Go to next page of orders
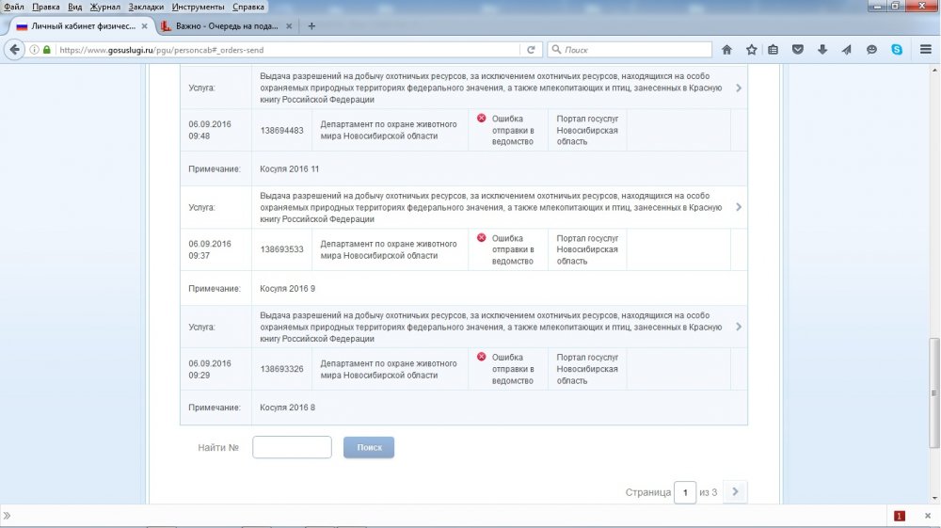Image resolution: width=941 pixels, height=528 pixels. point(736,491)
